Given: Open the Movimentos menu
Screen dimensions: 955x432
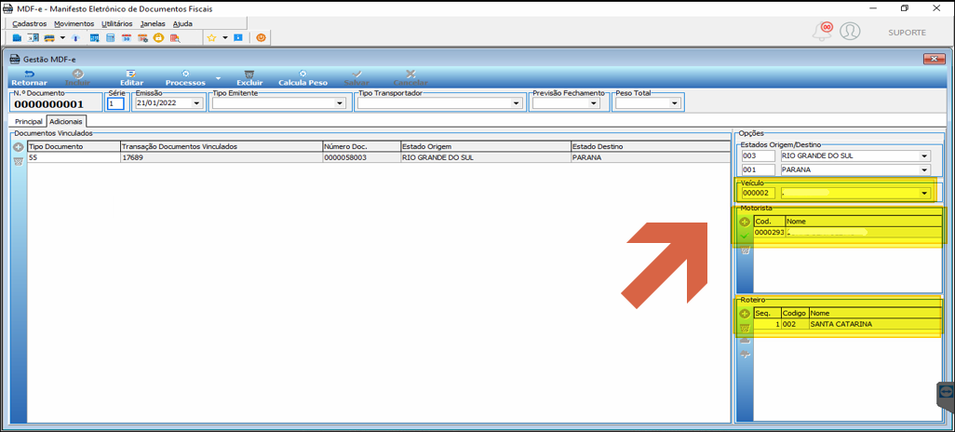Looking at the screenshot, I should tap(74, 24).
